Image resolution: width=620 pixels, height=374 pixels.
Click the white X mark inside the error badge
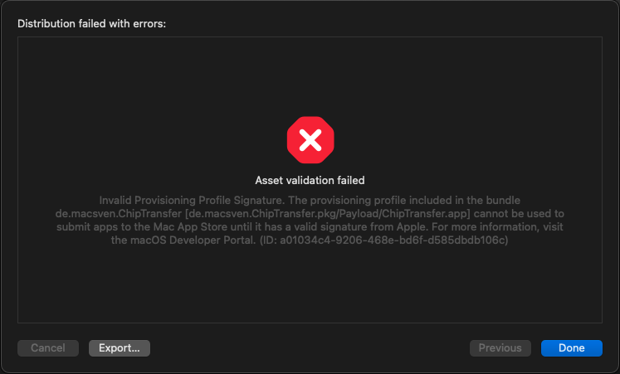click(310, 140)
